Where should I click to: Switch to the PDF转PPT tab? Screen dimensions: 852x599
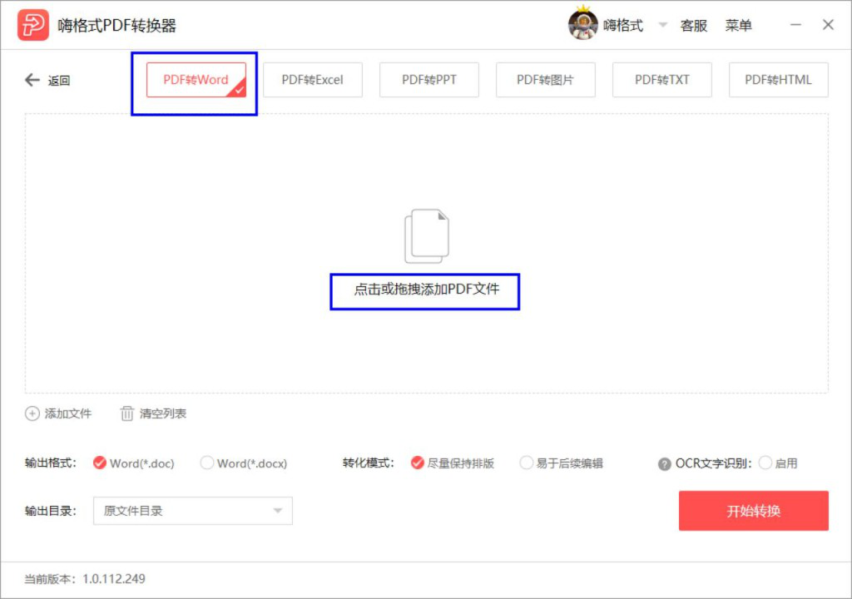coord(429,80)
